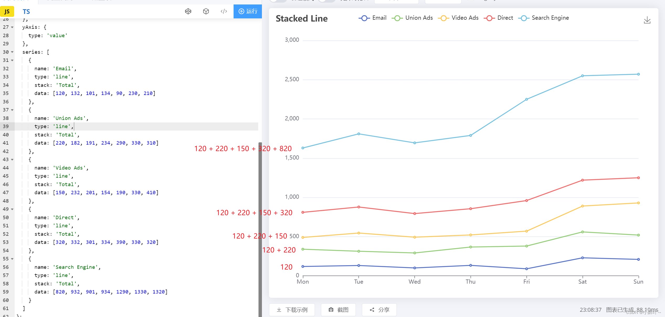Toggle the Union Ads legend item
Image resolution: width=665 pixels, height=317 pixels.
click(x=412, y=18)
